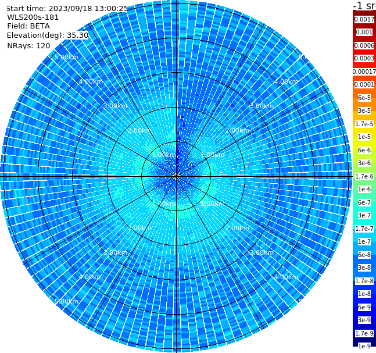This screenshot has height=353, width=376.
Task: Click the 1.7e-6 colorbar label
Action: [364, 176]
